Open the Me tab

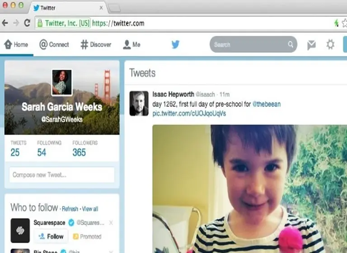(131, 44)
